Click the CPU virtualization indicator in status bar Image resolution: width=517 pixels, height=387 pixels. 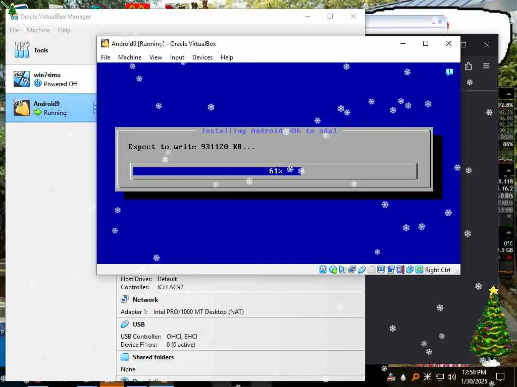coord(400,270)
